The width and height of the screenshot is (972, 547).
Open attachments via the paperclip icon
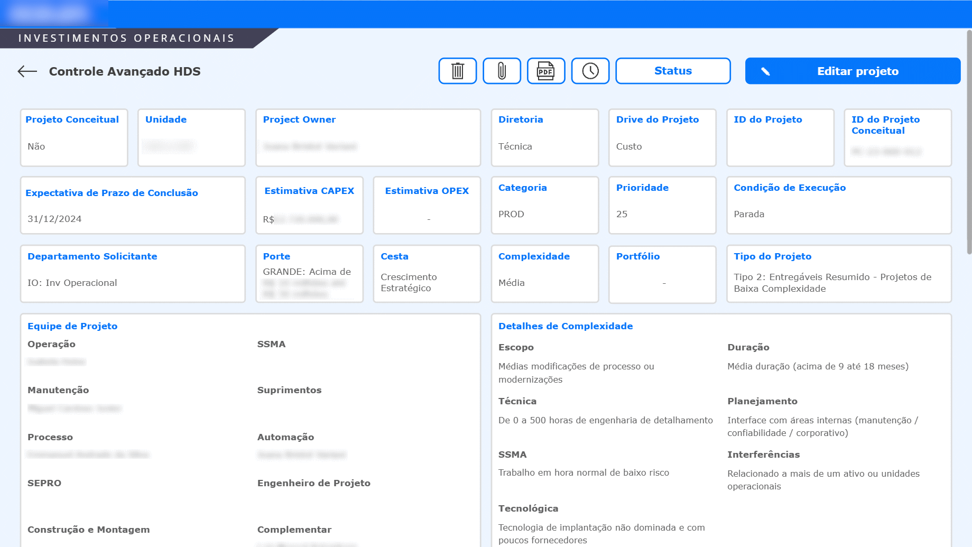click(502, 71)
